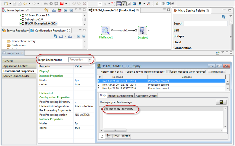Viewport: 235px width, 146px height.
Task: Click the refresh icon in Micro Service Palette
Action: tap(224, 17)
